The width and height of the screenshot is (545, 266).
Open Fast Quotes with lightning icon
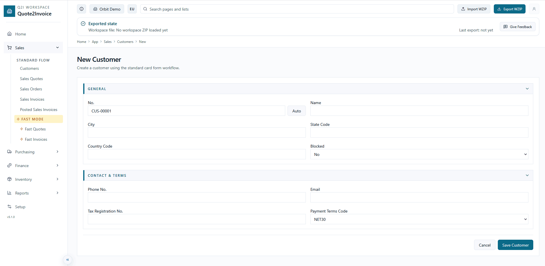coord(35,129)
